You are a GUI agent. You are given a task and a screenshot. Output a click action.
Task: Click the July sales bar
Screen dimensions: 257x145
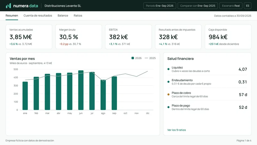pos(92,91)
